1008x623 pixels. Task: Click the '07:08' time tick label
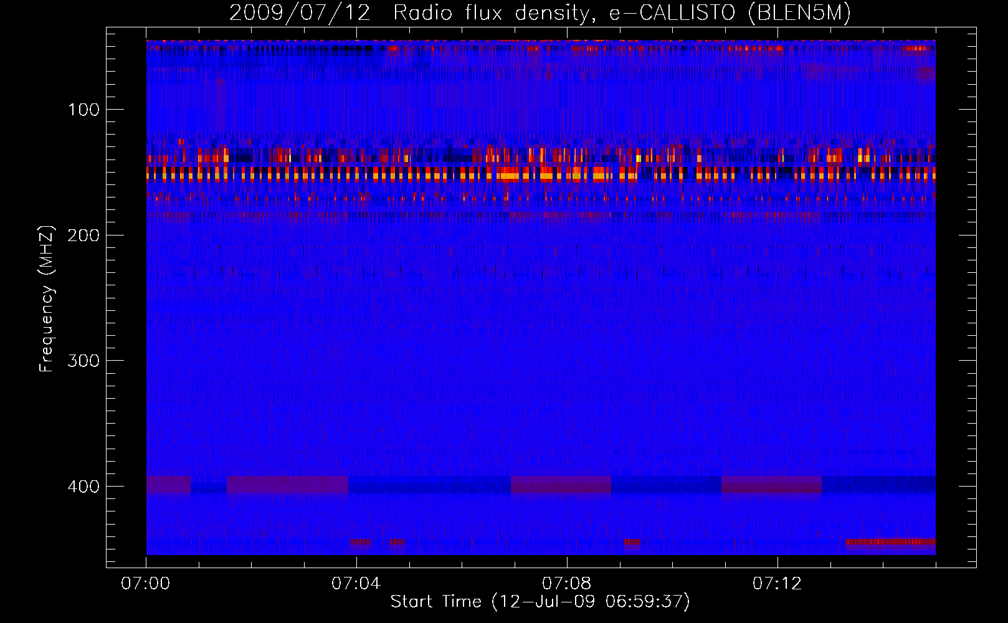point(566,584)
